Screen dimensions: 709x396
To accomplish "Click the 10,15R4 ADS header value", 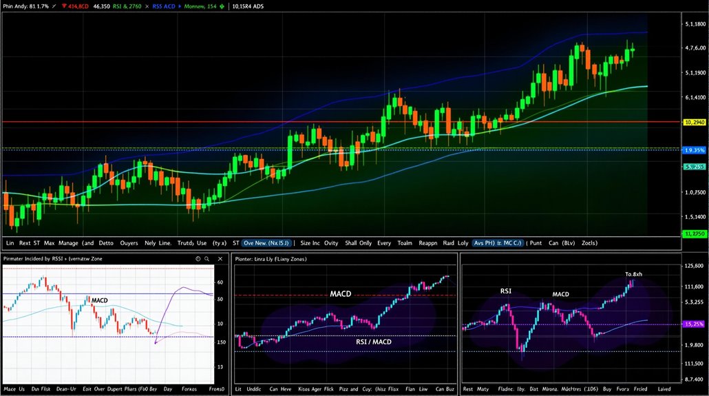I will 248,6.
